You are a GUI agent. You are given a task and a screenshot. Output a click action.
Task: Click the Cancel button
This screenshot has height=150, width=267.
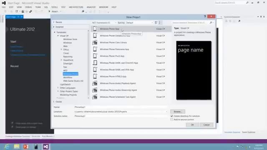207,125
